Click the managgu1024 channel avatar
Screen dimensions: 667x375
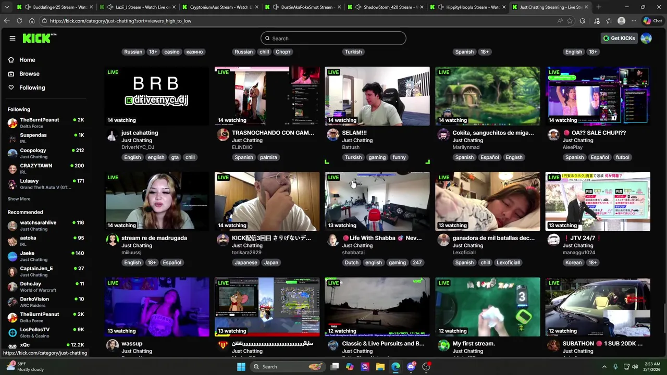click(x=553, y=241)
